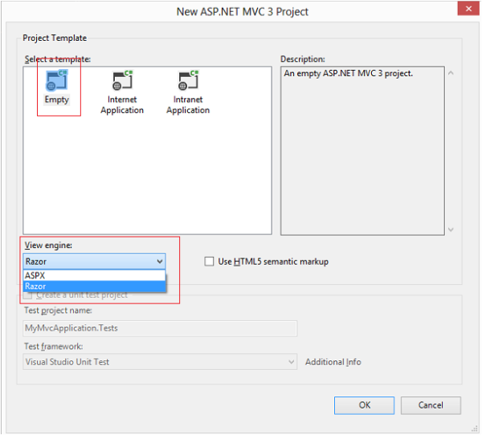Open the Additional Info link
Screen dimensions: 482x435
[x=333, y=362]
